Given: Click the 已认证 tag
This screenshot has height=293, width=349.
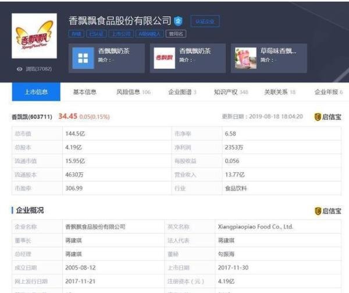Looking at the screenshot, I should [97, 34].
